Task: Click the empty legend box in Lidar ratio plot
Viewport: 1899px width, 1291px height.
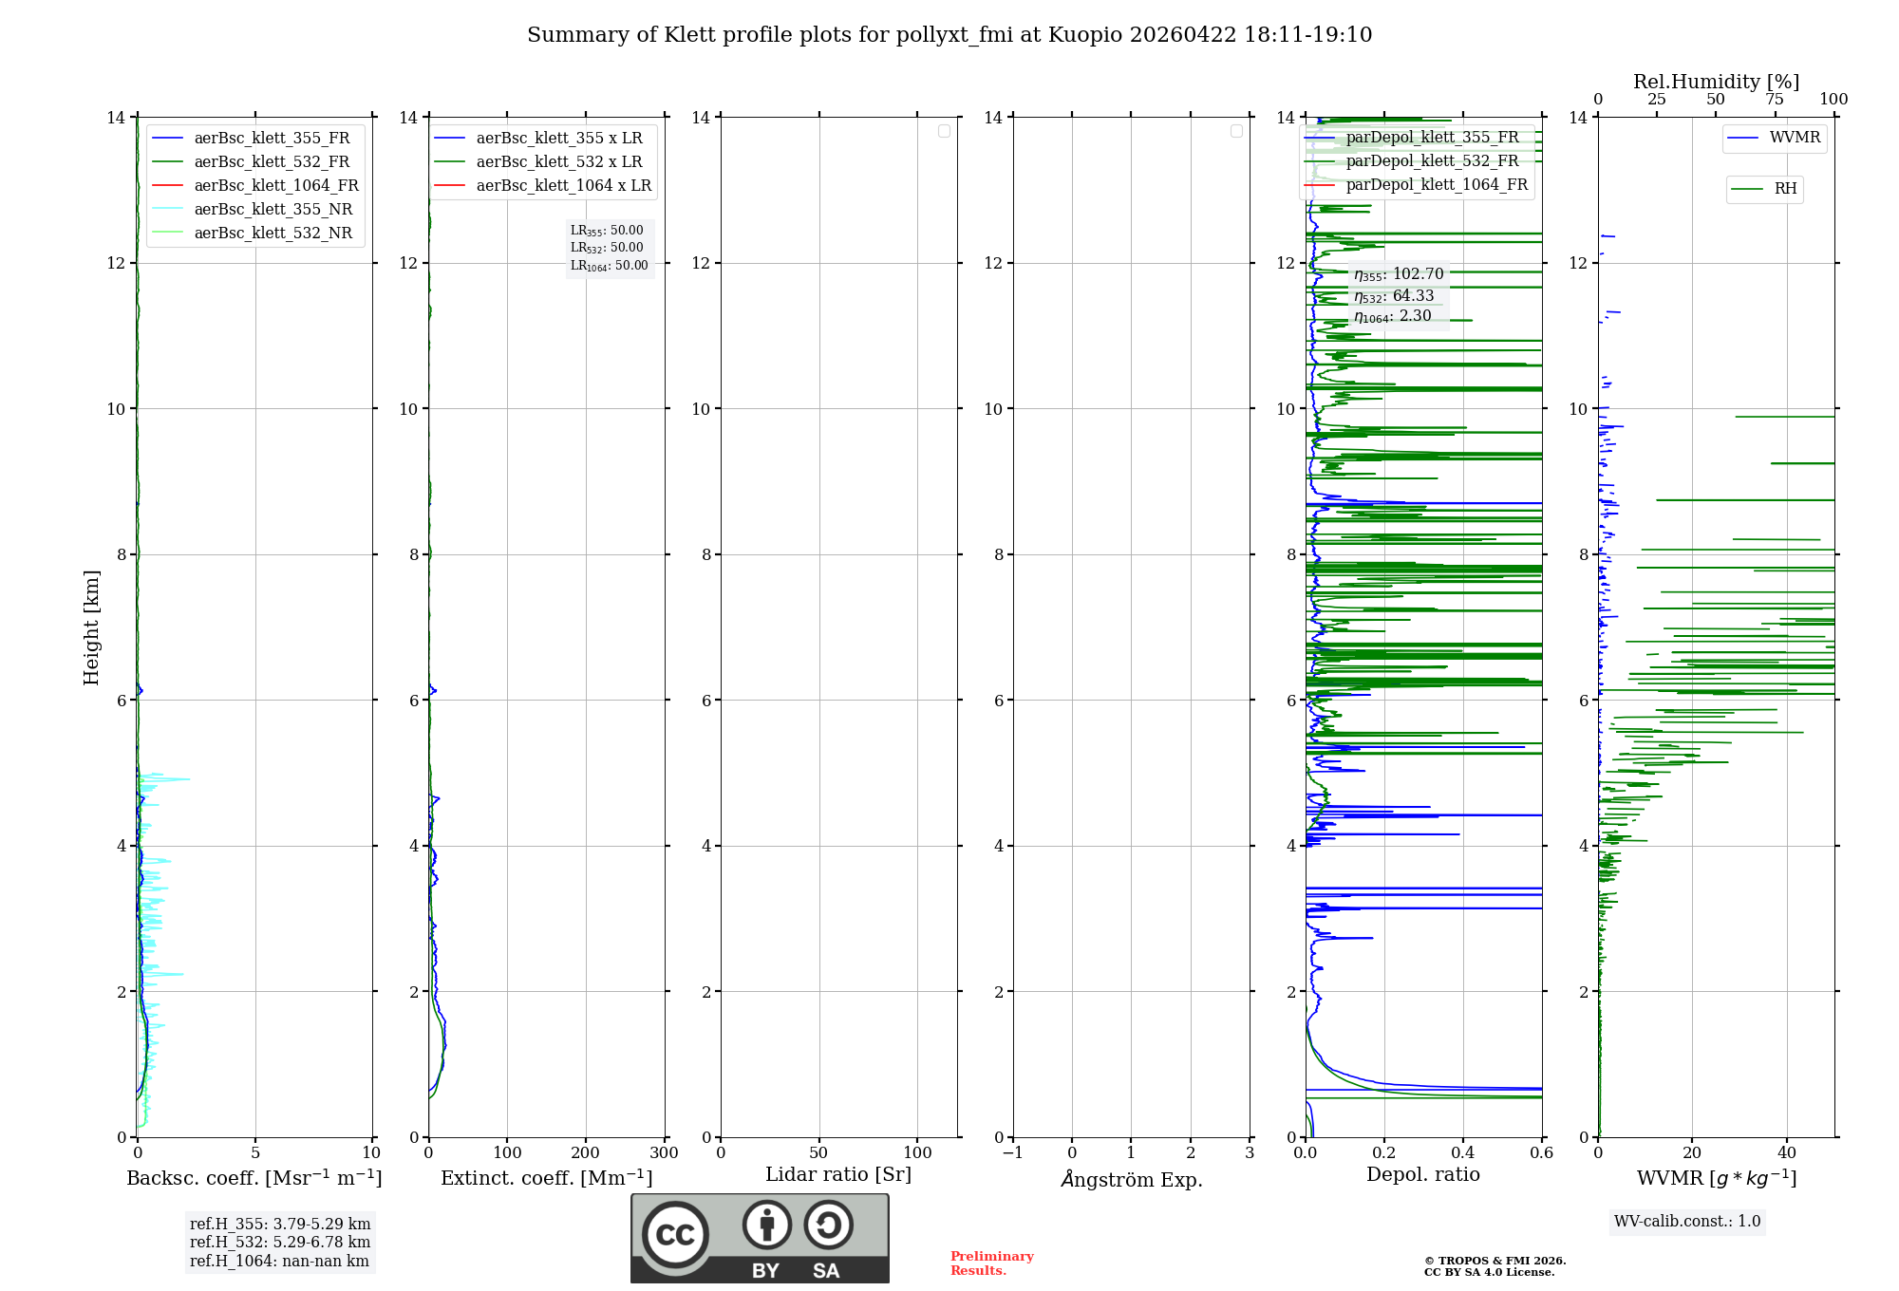Action: [x=944, y=131]
